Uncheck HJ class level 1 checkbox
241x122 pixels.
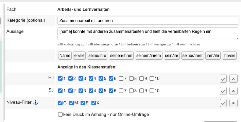(x=60, y=79)
